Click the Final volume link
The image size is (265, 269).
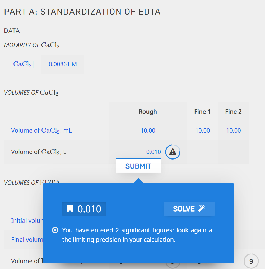coord(27,239)
